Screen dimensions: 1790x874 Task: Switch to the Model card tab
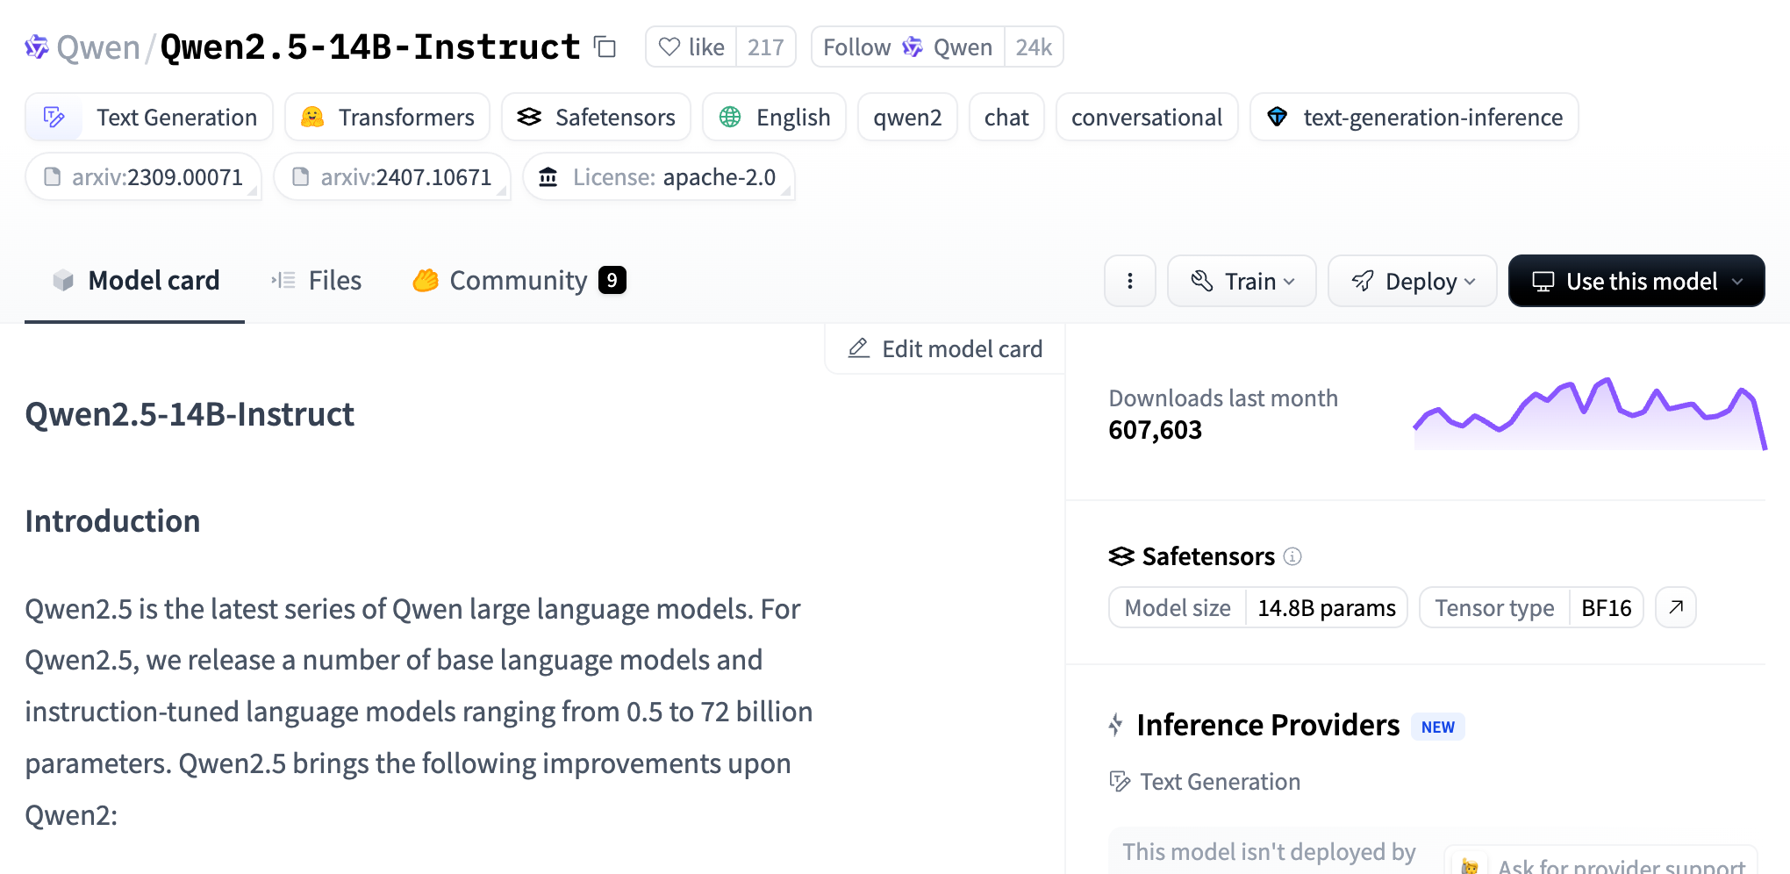click(135, 280)
